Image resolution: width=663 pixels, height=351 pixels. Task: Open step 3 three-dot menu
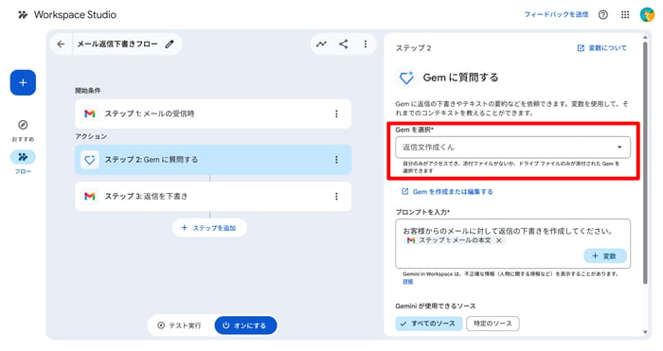coord(336,197)
